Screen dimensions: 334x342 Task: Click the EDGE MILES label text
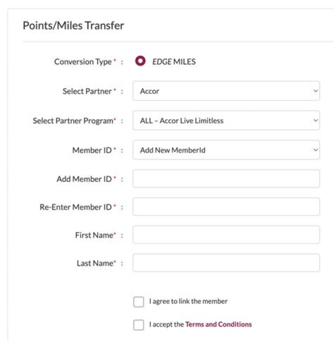click(174, 62)
